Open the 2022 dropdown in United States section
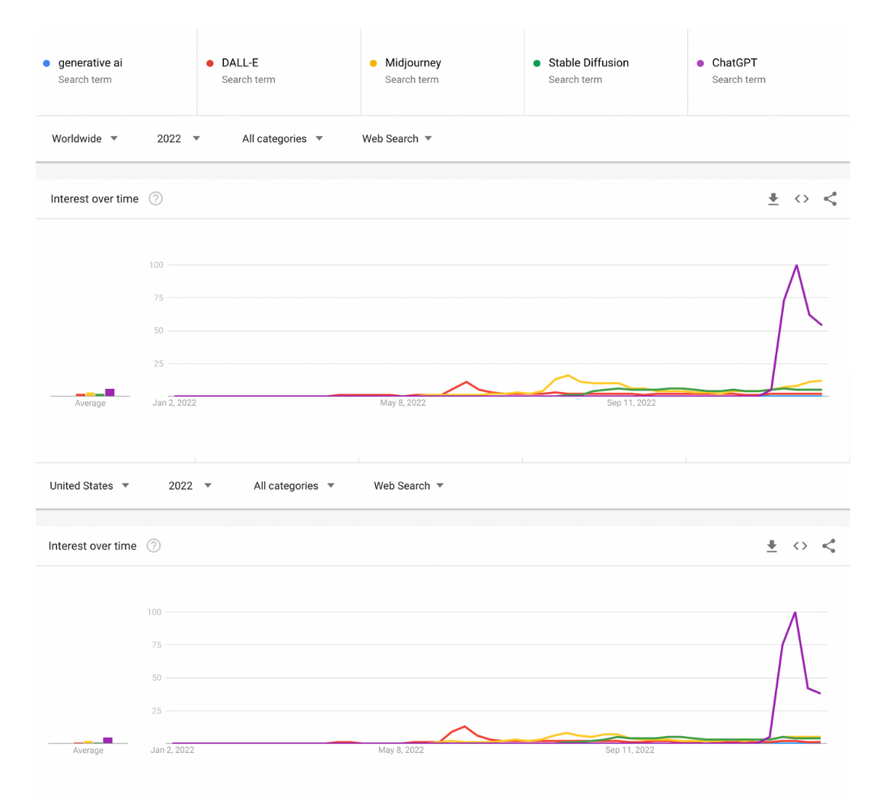The image size is (886, 797). [x=190, y=486]
